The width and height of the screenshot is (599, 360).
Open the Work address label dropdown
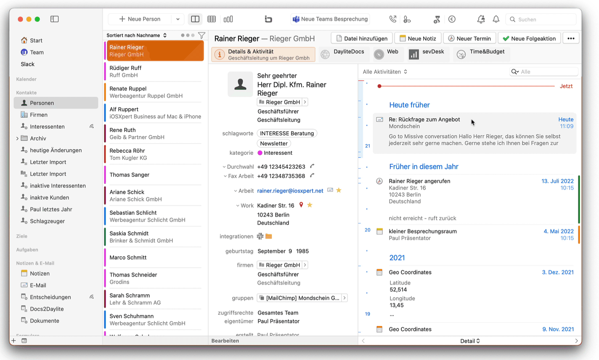click(x=245, y=206)
